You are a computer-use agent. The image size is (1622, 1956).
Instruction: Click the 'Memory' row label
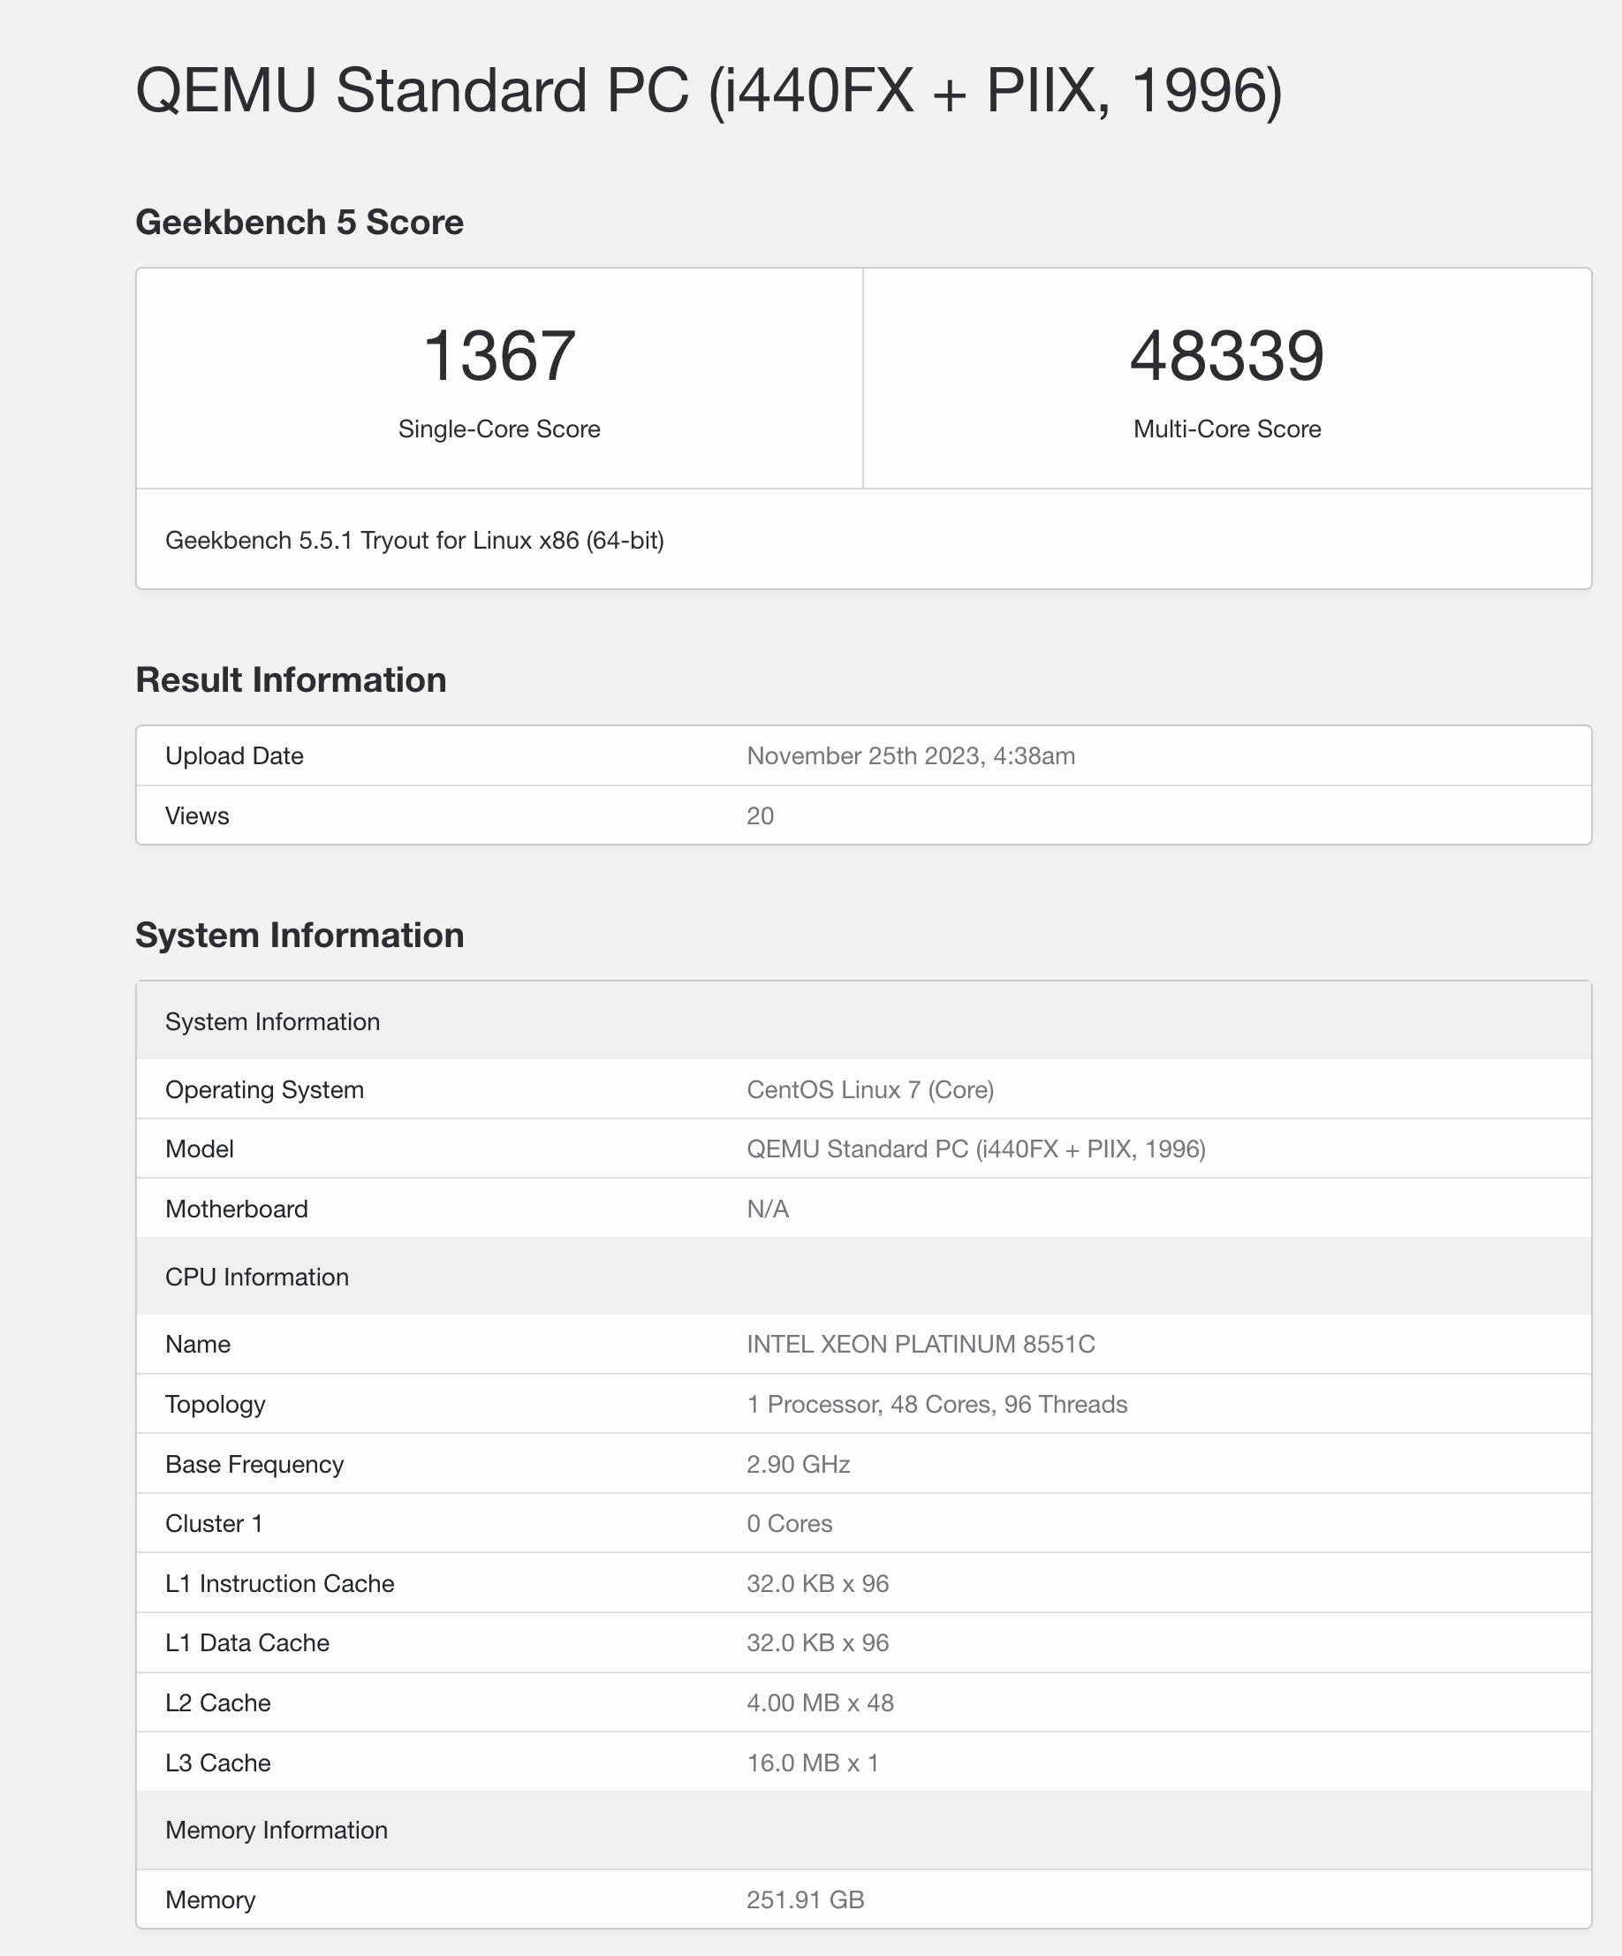pyautogui.click(x=210, y=1899)
